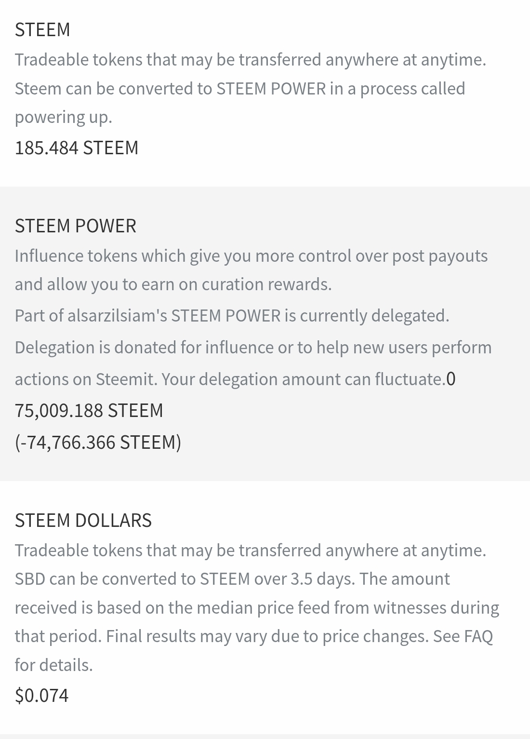Screen dimensions: 530x739
Task: Select the STEEM POWER section heading
Action: 76,226
